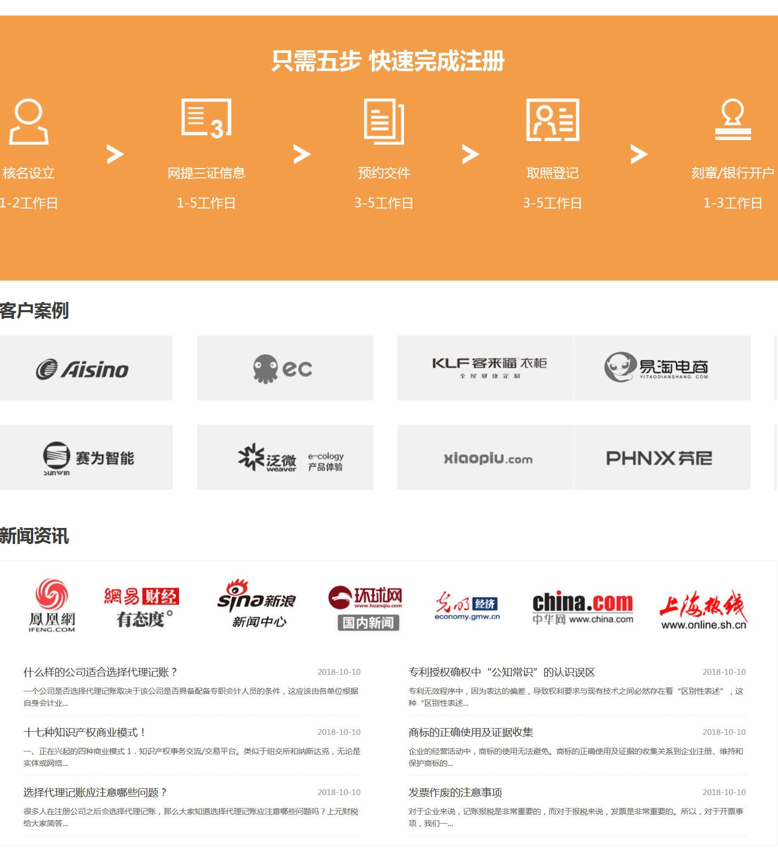Open article 选择代理记账应注意哪些问题？
Viewport: 778px width, 850px height.
point(95,792)
